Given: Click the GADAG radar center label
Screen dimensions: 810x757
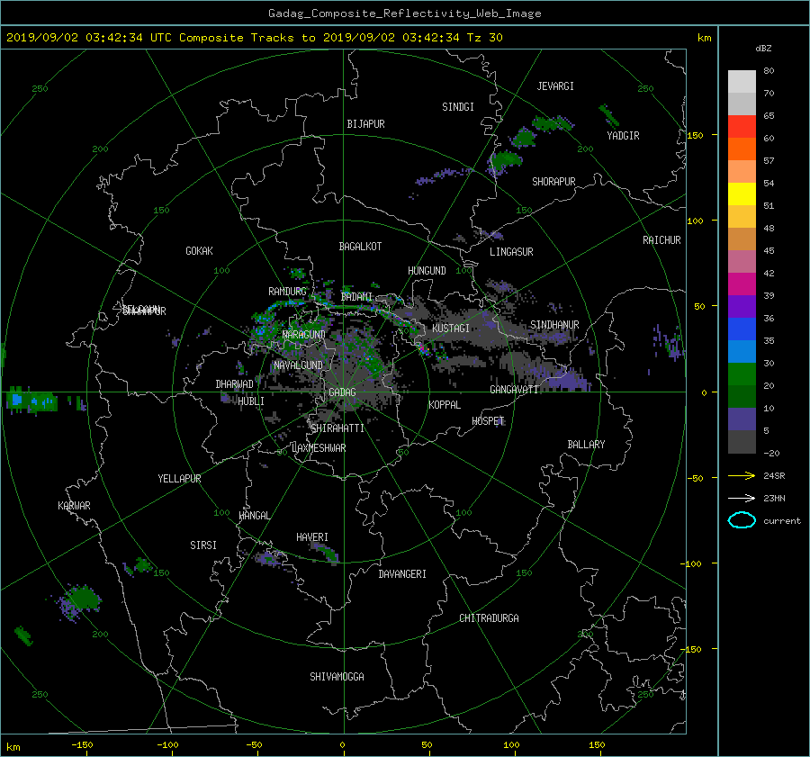Looking at the screenshot, I should 342,392.
